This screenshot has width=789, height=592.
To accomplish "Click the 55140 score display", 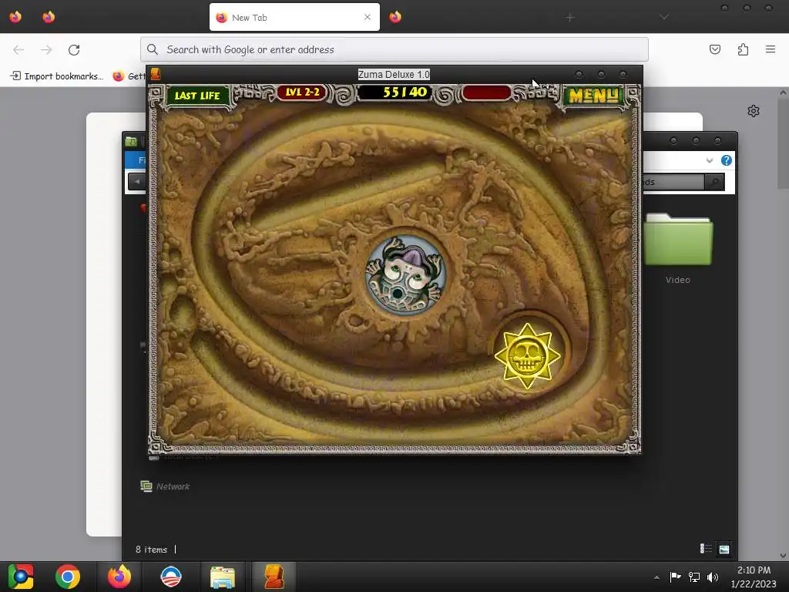I will 395,92.
